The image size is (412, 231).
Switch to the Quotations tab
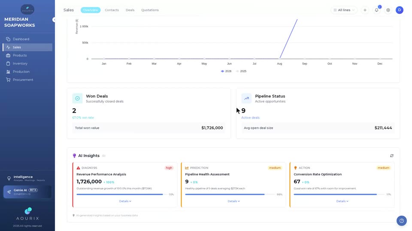150,10
